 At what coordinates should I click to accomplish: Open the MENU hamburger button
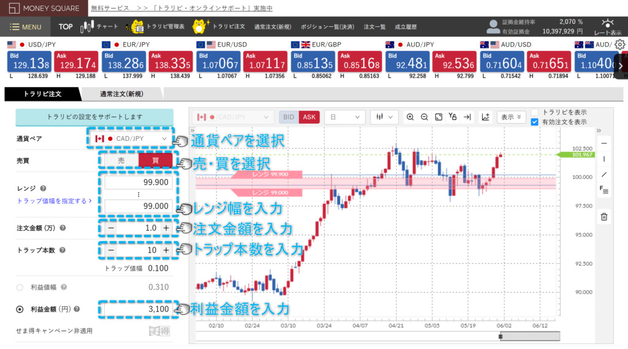pos(25,27)
